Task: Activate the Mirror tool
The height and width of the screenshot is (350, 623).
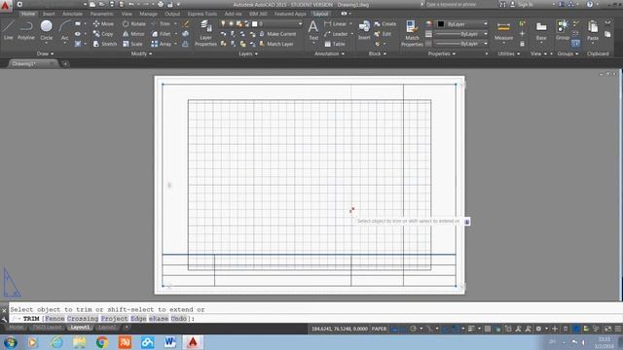Action: pos(133,34)
